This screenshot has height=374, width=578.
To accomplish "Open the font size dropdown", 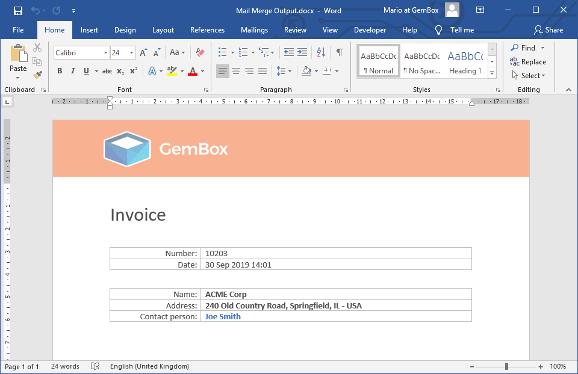I will click(x=132, y=53).
